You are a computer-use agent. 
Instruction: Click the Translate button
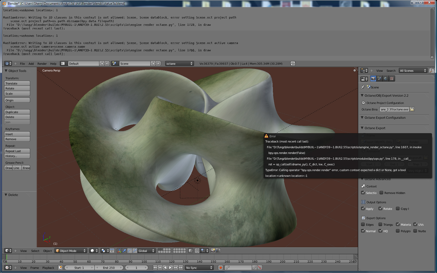pos(17,83)
